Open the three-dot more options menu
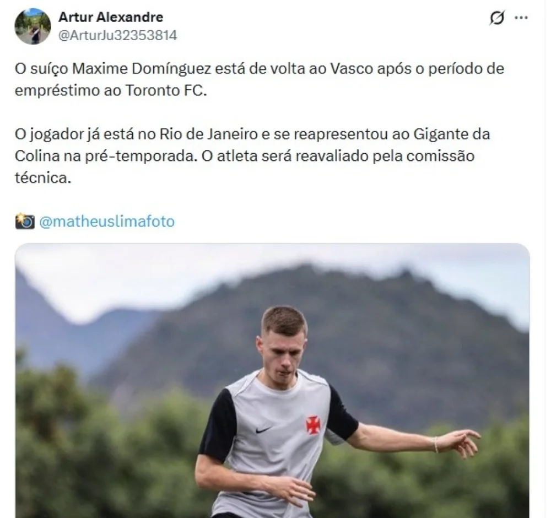This screenshot has height=518, width=551. coord(521,18)
